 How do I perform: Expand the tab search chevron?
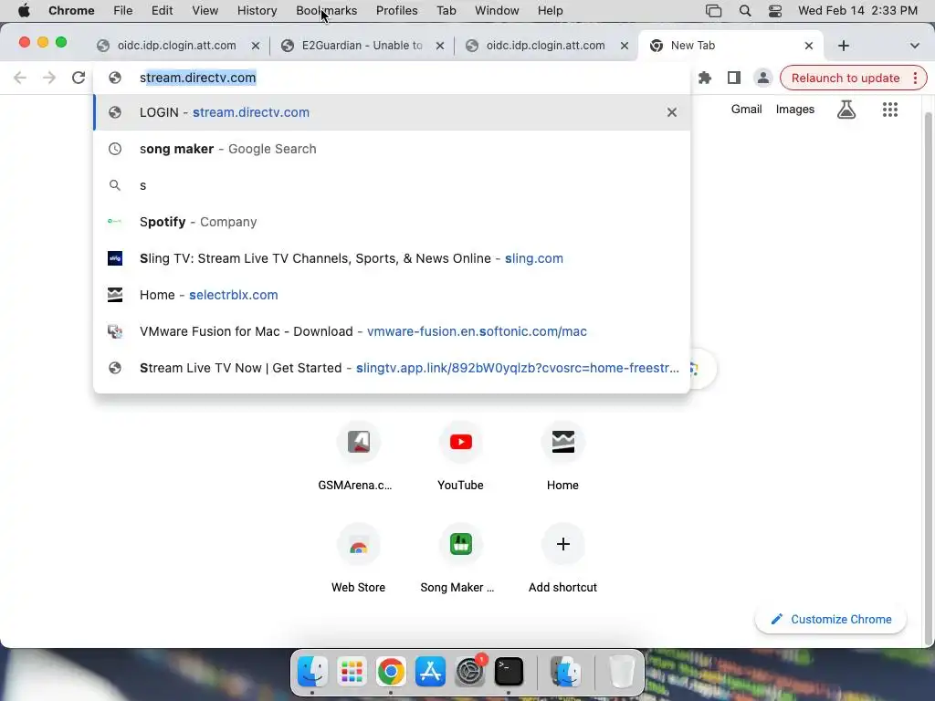coord(914,46)
